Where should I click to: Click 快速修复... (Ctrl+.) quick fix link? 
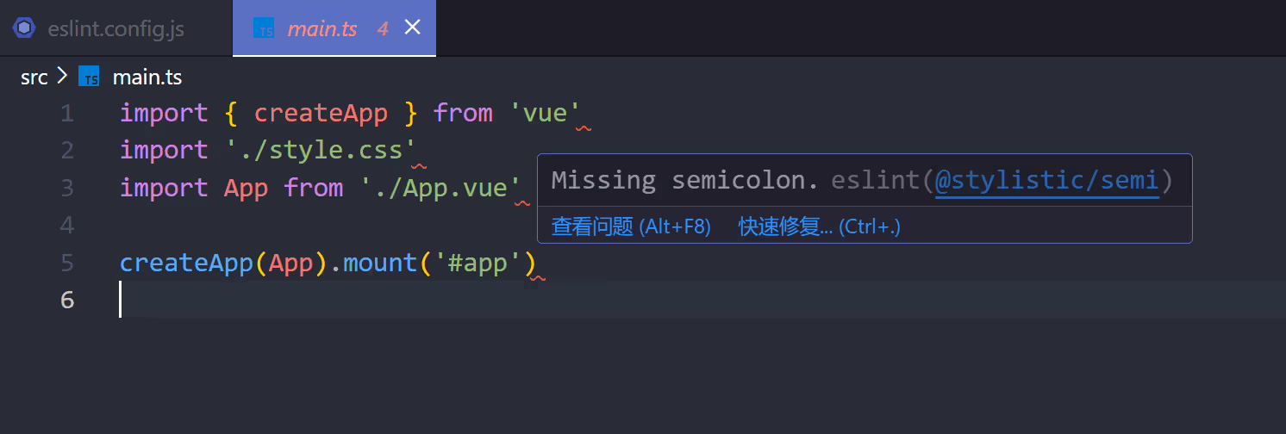pyautogui.click(x=820, y=226)
